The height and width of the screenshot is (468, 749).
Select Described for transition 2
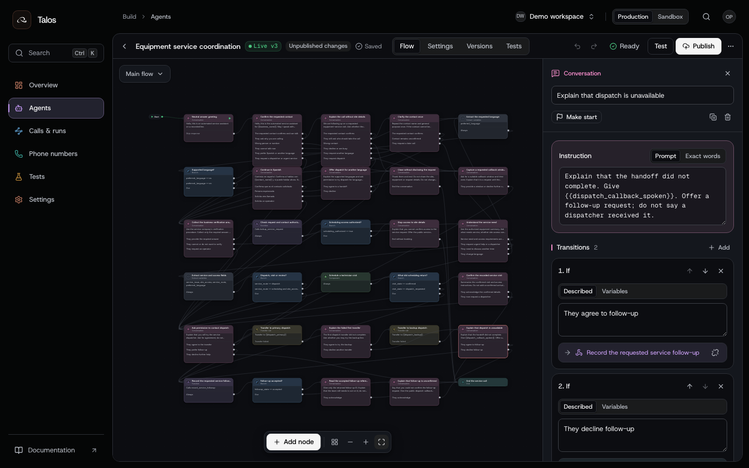pos(578,407)
